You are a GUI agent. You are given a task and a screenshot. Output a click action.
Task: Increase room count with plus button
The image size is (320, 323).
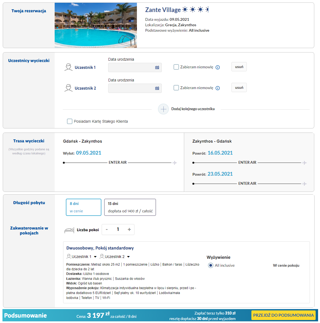tap(129, 230)
